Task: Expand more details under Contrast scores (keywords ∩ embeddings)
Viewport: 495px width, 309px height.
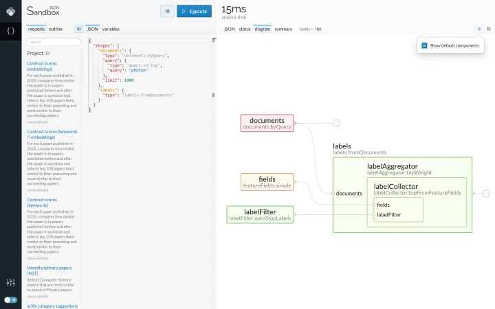Action: point(38,190)
